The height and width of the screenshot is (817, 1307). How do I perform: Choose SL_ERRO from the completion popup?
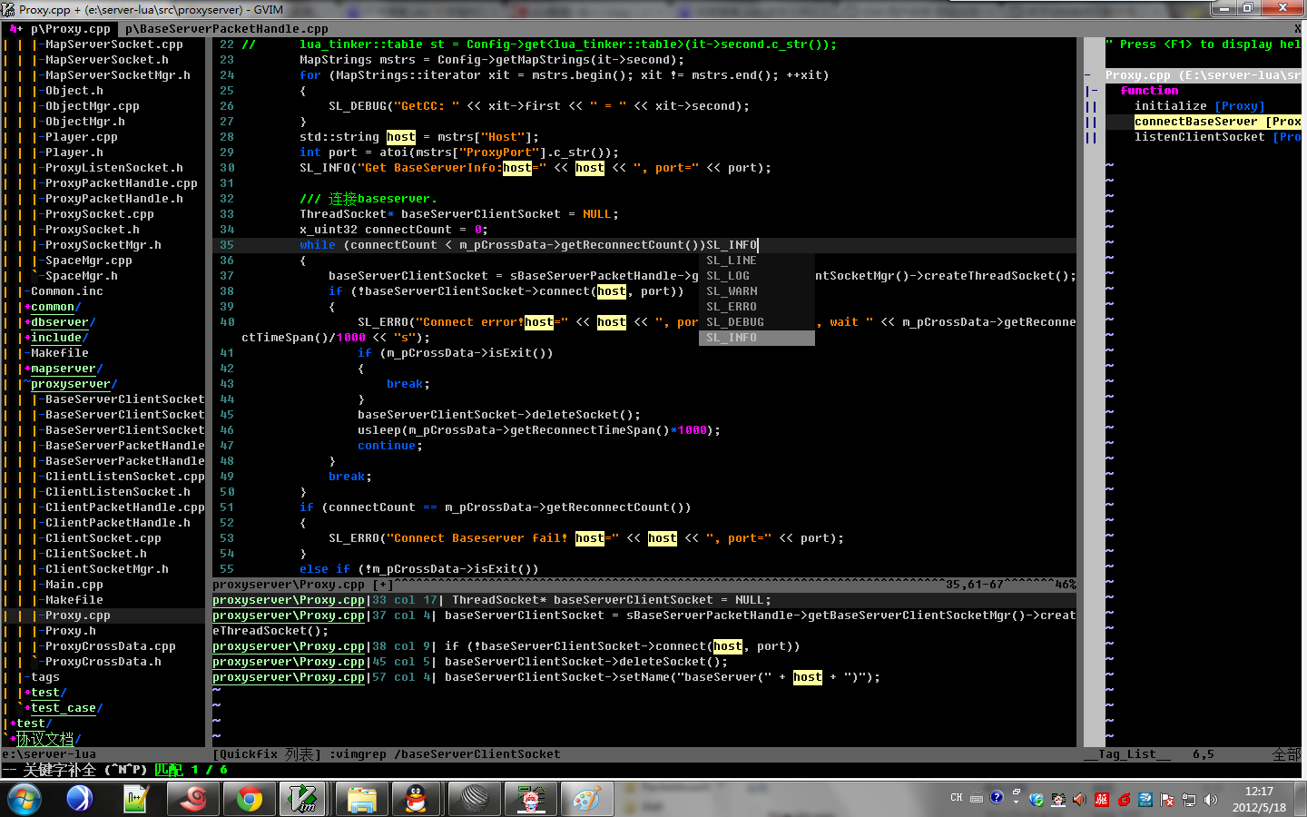coord(756,307)
